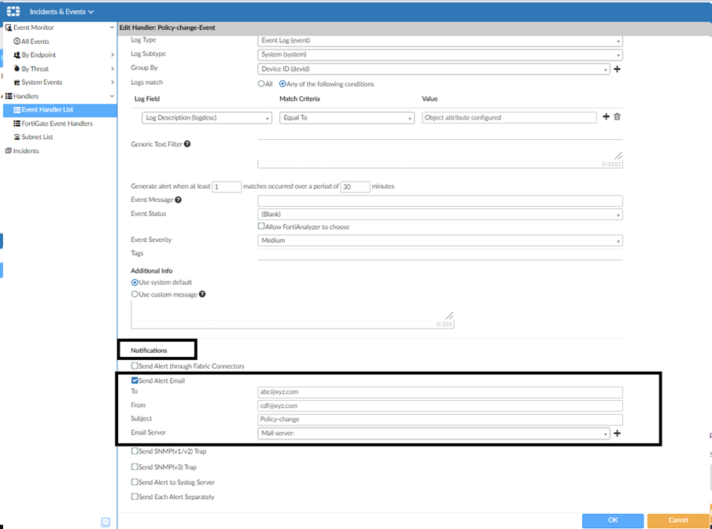Click the help icon beside Generic Text Filter
The width and height of the screenshot is (712, 529).
pos(187,145)
